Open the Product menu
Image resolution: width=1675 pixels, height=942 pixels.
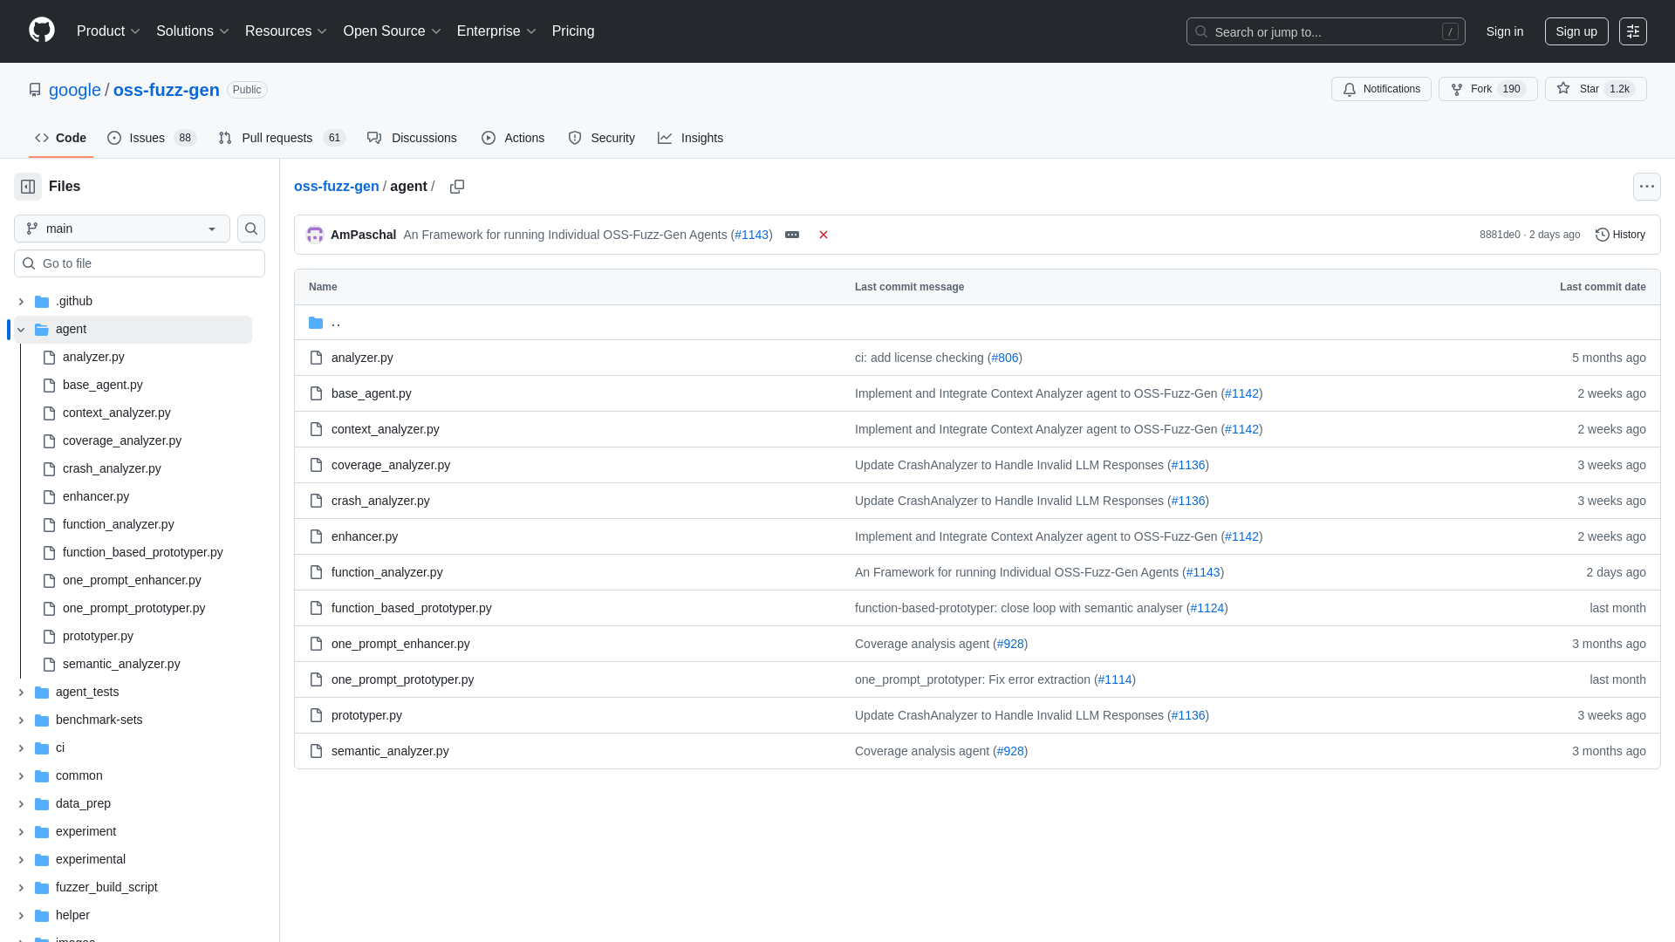pyautogui.click(x=108, y=31)
